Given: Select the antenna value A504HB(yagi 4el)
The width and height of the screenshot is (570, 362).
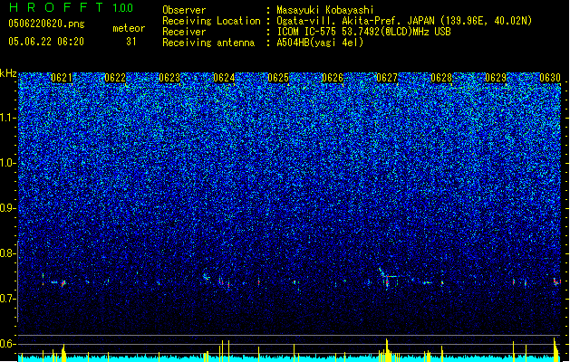Looking at the screenshot, I should click(320, 43).
